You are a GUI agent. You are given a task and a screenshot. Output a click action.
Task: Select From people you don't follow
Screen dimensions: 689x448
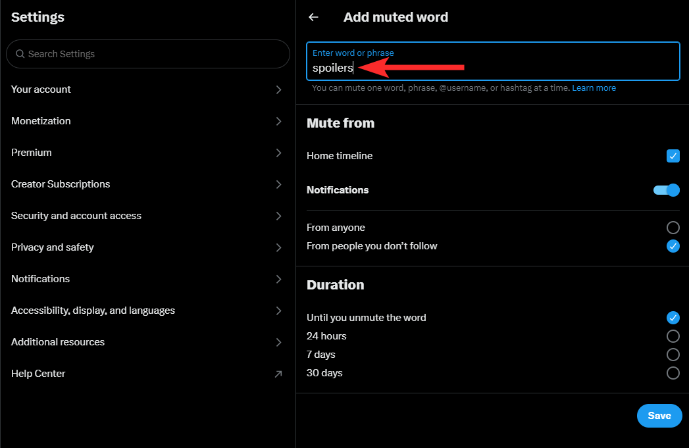point(673,246)
